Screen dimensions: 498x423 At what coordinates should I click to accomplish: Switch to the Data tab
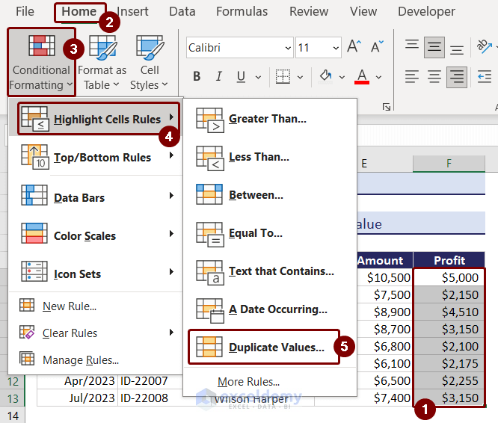point(182,11)
